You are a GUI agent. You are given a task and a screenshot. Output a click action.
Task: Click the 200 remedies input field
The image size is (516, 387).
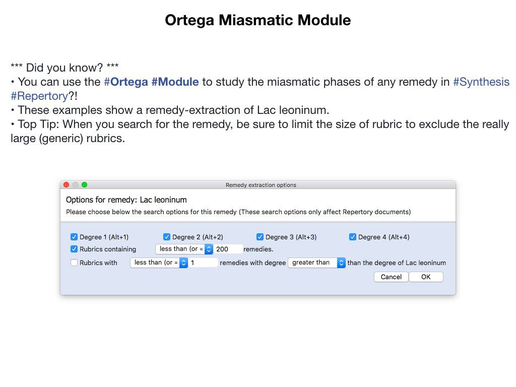coord(228,249)
